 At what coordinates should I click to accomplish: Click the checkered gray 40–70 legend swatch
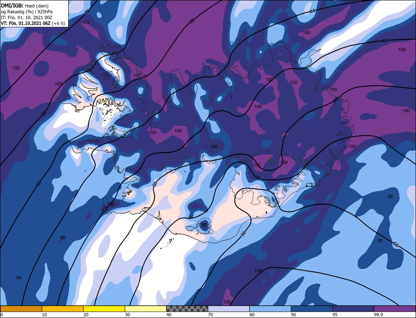pos(187,308)
